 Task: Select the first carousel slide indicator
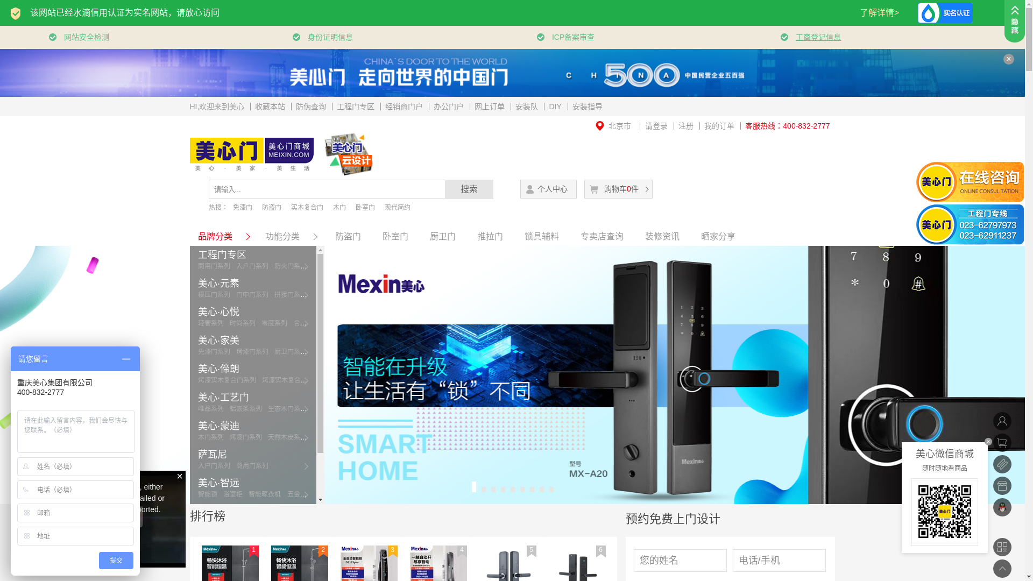click(474, 487)
